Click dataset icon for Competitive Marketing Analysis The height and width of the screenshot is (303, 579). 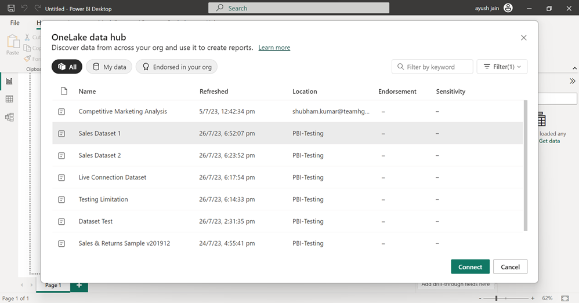pos(61,111)
